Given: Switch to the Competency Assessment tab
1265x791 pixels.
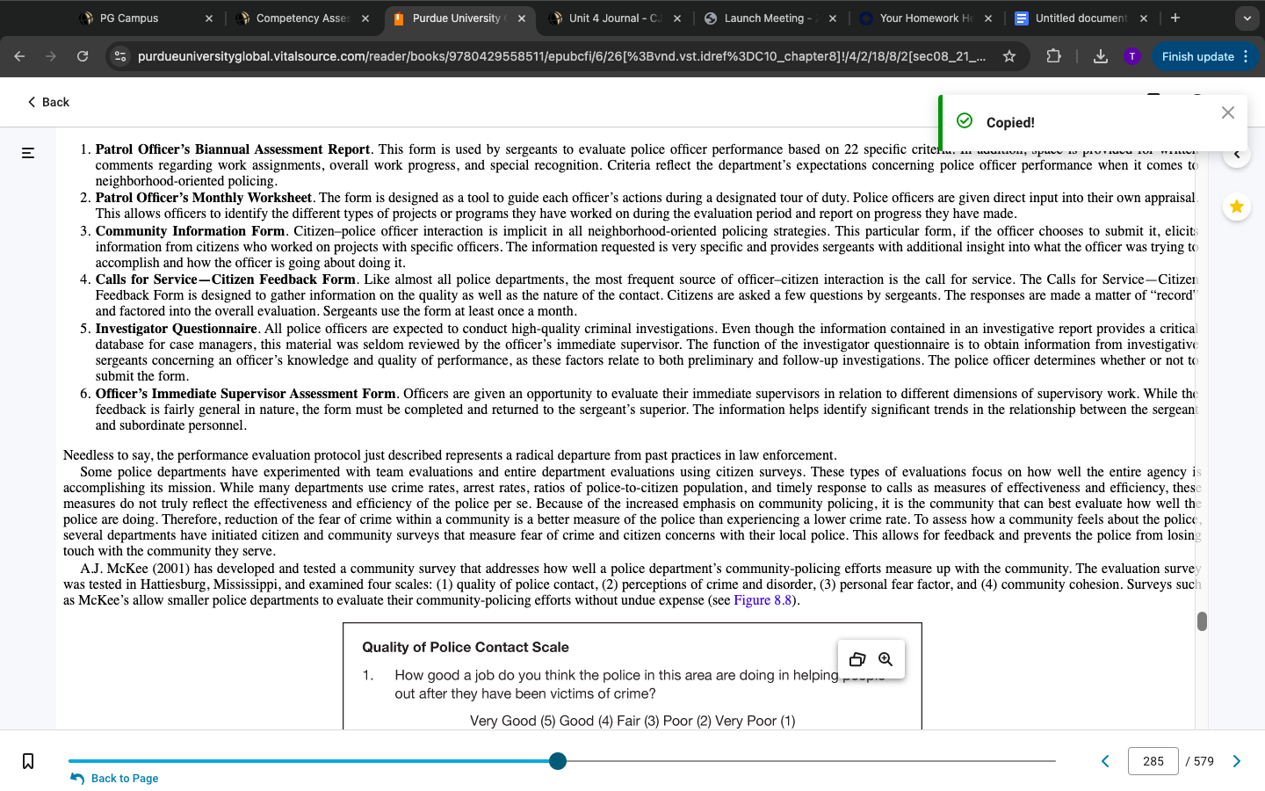Looking at the screenshot, I should pos(303,18).
